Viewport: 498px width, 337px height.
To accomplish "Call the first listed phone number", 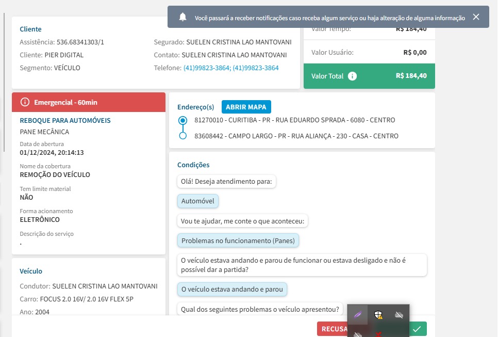I will click(x=206, y=68).
